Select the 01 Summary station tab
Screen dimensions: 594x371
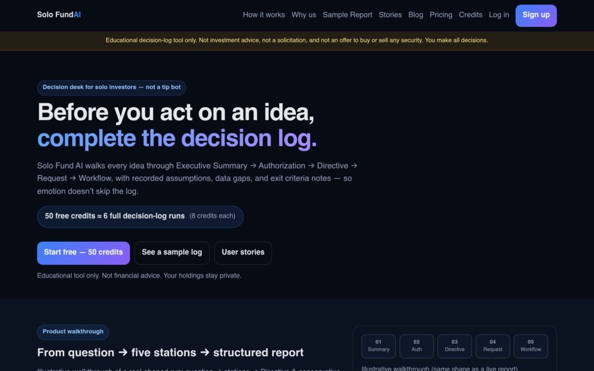[378, 346]
